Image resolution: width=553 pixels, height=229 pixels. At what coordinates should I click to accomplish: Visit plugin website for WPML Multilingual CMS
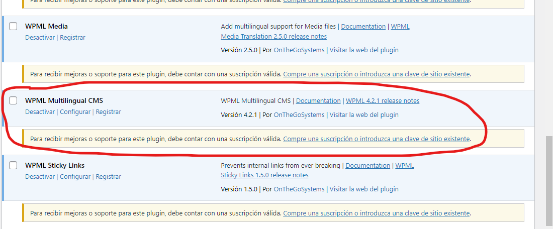pyautogui.click(x=364, y=115)
